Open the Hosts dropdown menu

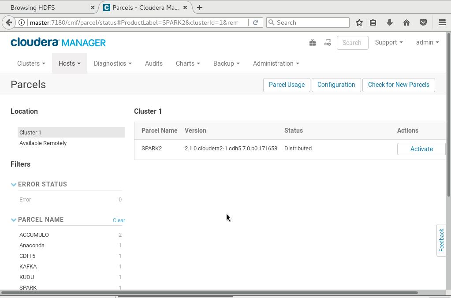click(x=70, y=63)
